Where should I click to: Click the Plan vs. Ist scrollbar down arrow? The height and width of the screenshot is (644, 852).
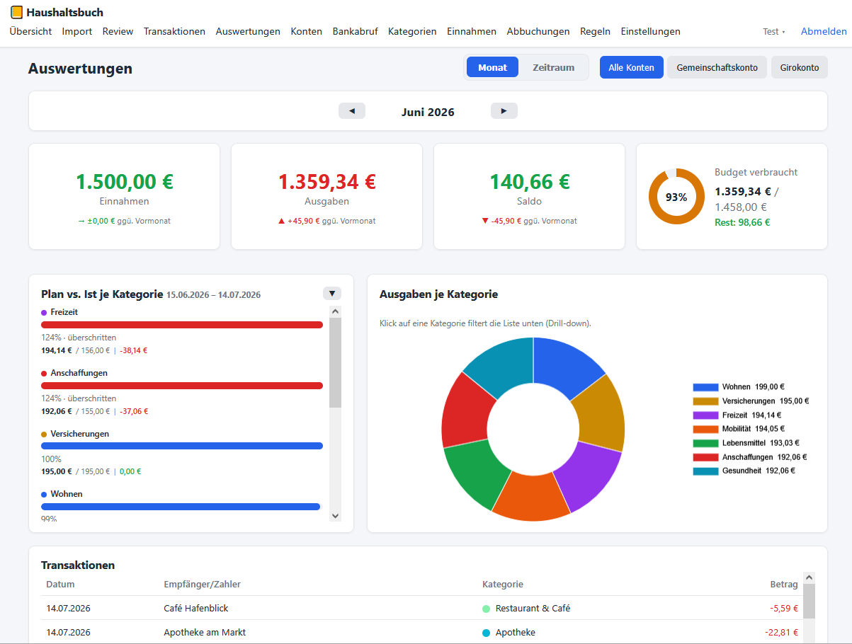(336, 516)
